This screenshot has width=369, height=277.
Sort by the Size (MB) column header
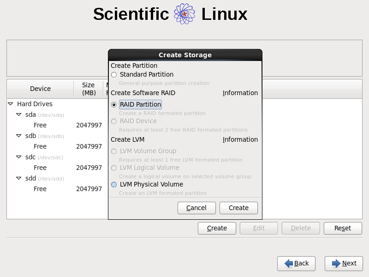[x=89, y=89]
